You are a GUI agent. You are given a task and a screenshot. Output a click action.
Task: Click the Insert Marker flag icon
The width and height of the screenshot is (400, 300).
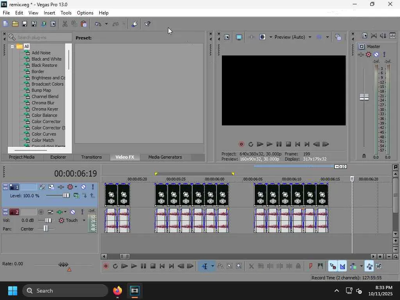click(x=311, y=266)
